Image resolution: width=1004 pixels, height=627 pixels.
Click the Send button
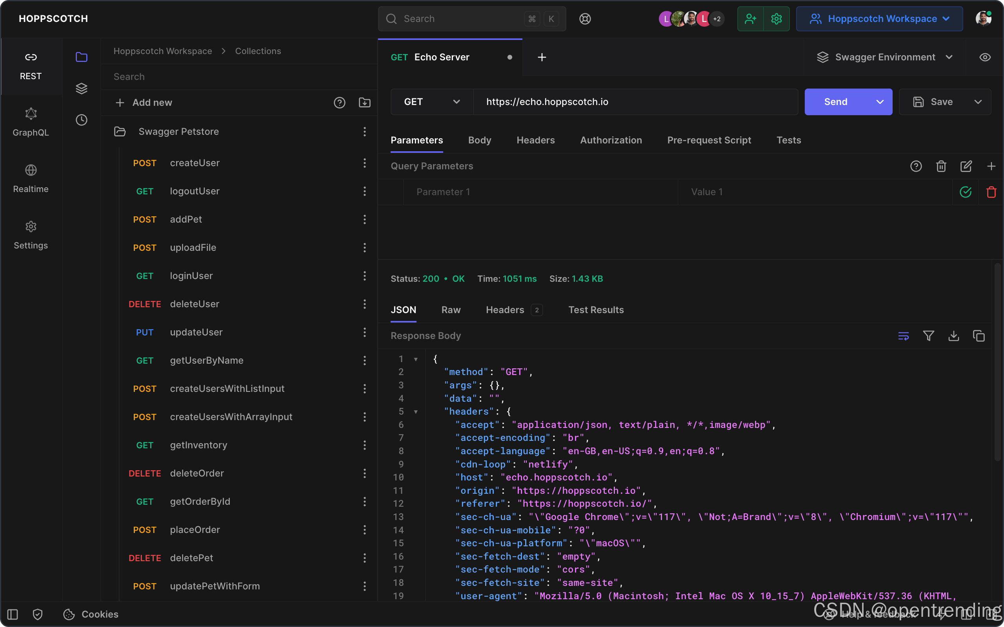tap(836, 102)
